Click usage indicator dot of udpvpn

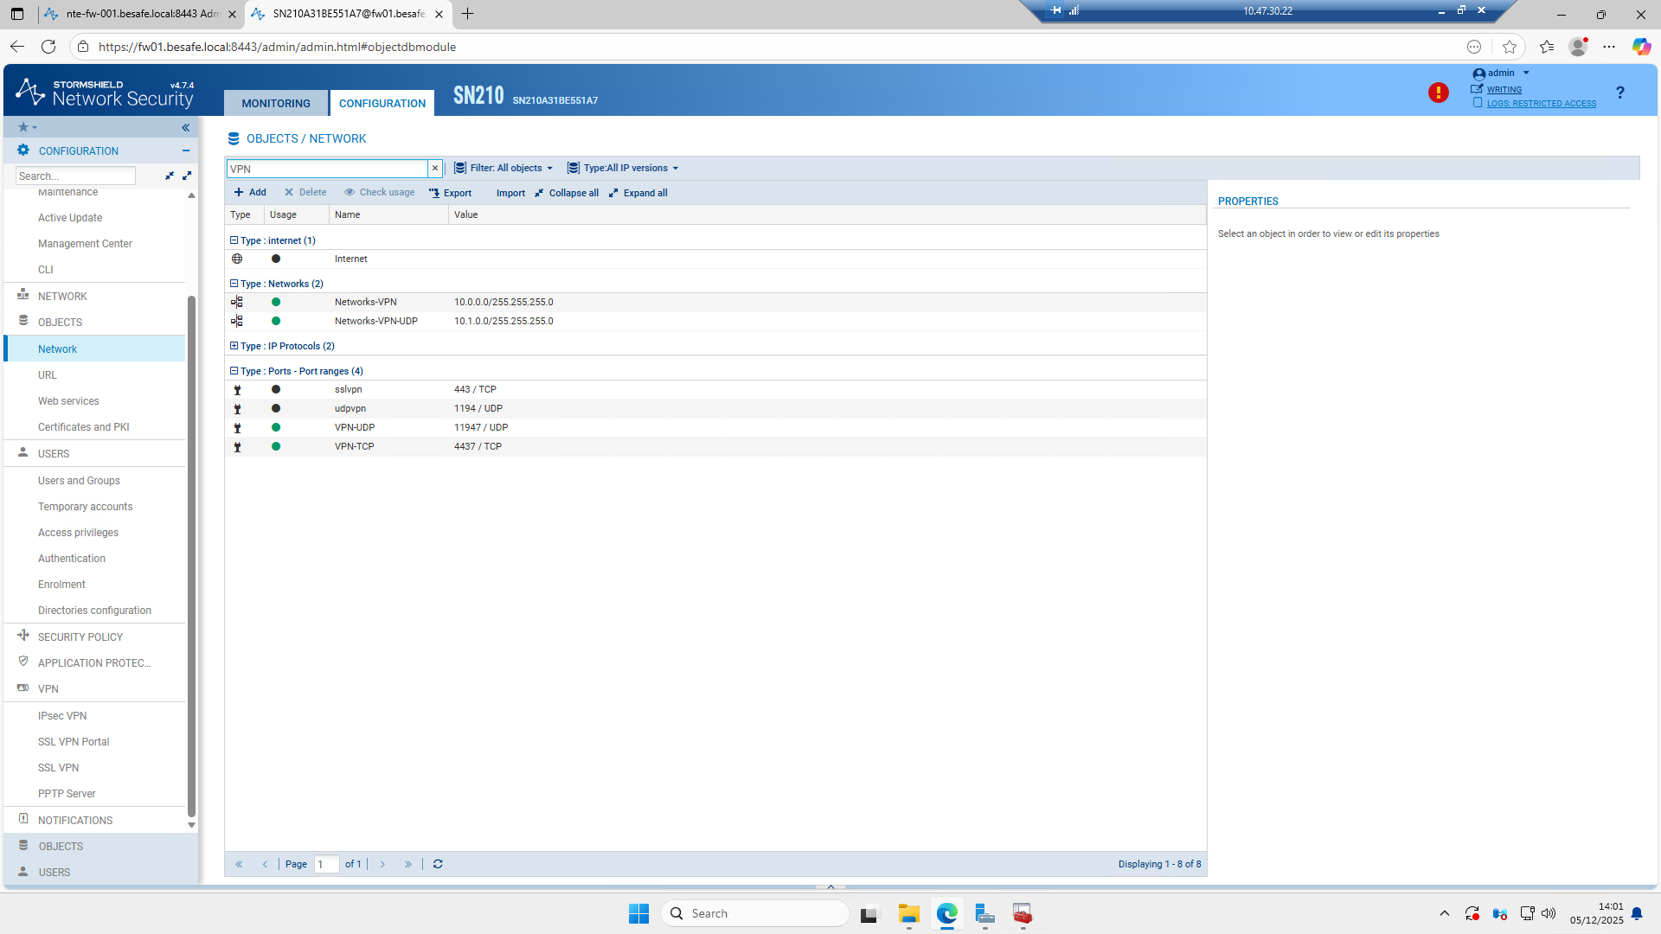(276, 408)
